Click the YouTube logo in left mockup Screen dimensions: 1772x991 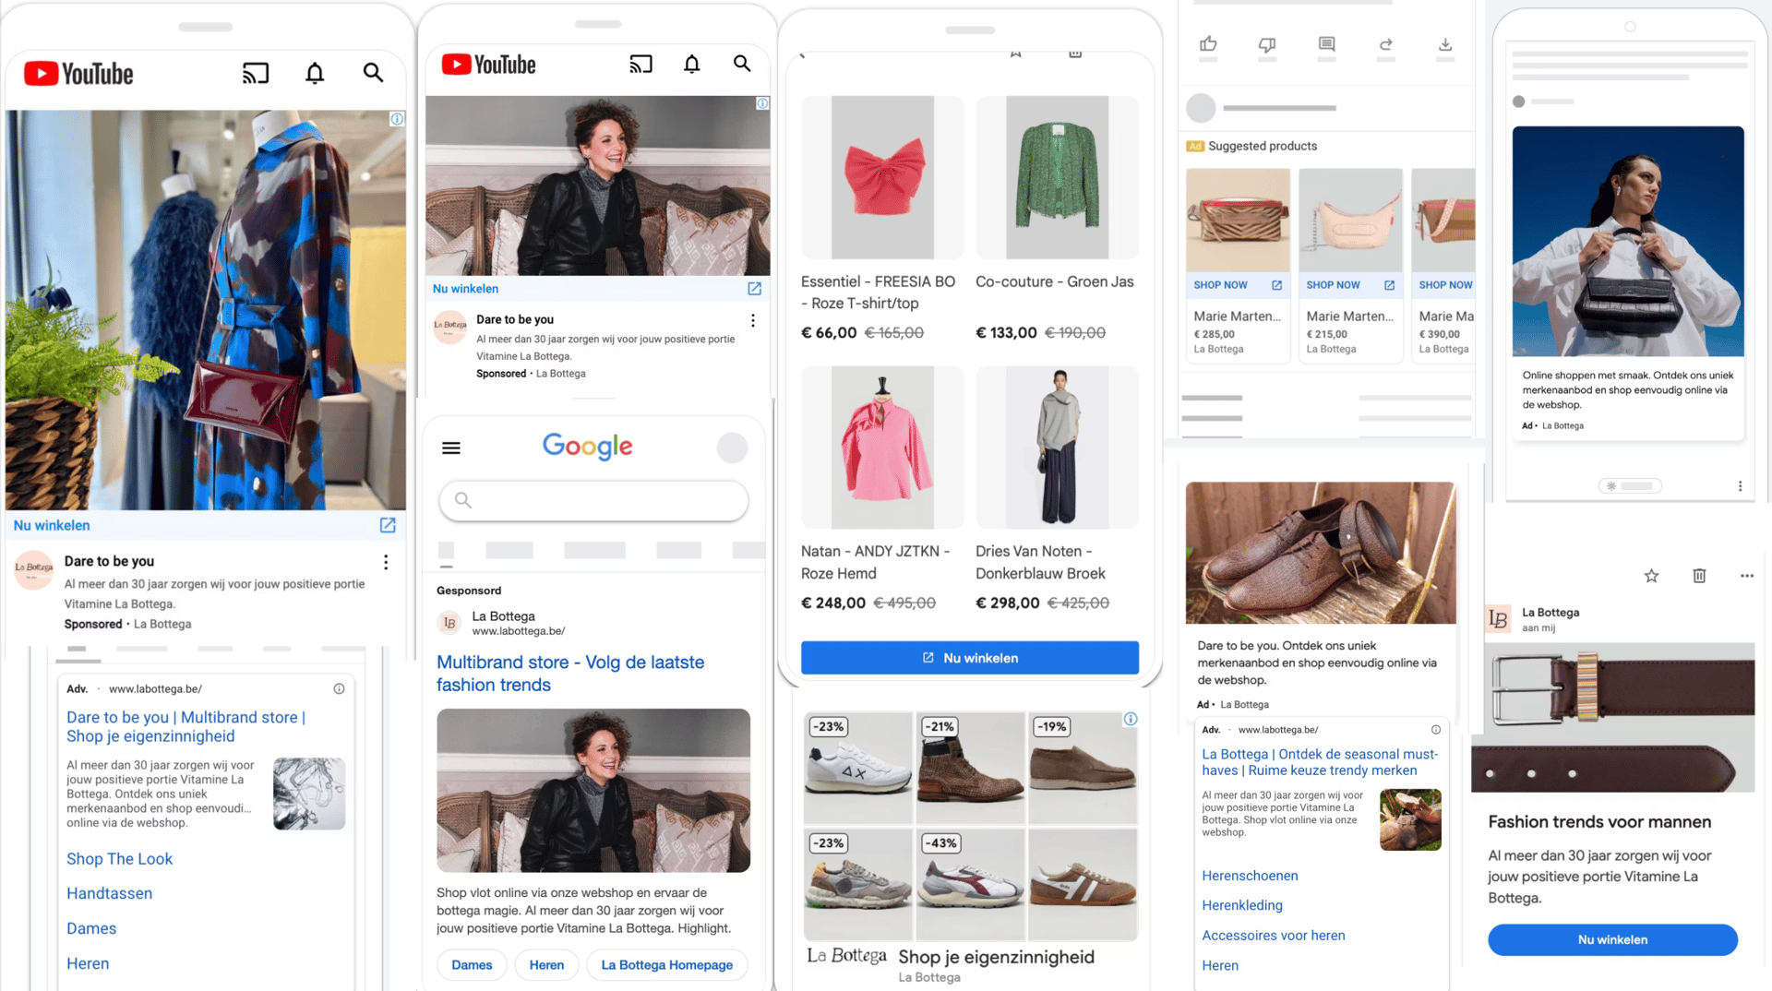click(78, 74)
